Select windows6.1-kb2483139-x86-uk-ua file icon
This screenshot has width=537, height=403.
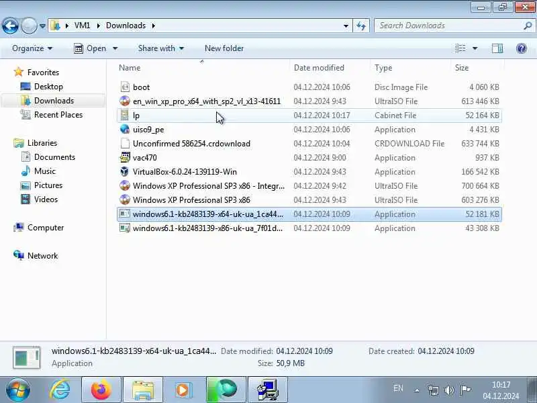point(125,228)
